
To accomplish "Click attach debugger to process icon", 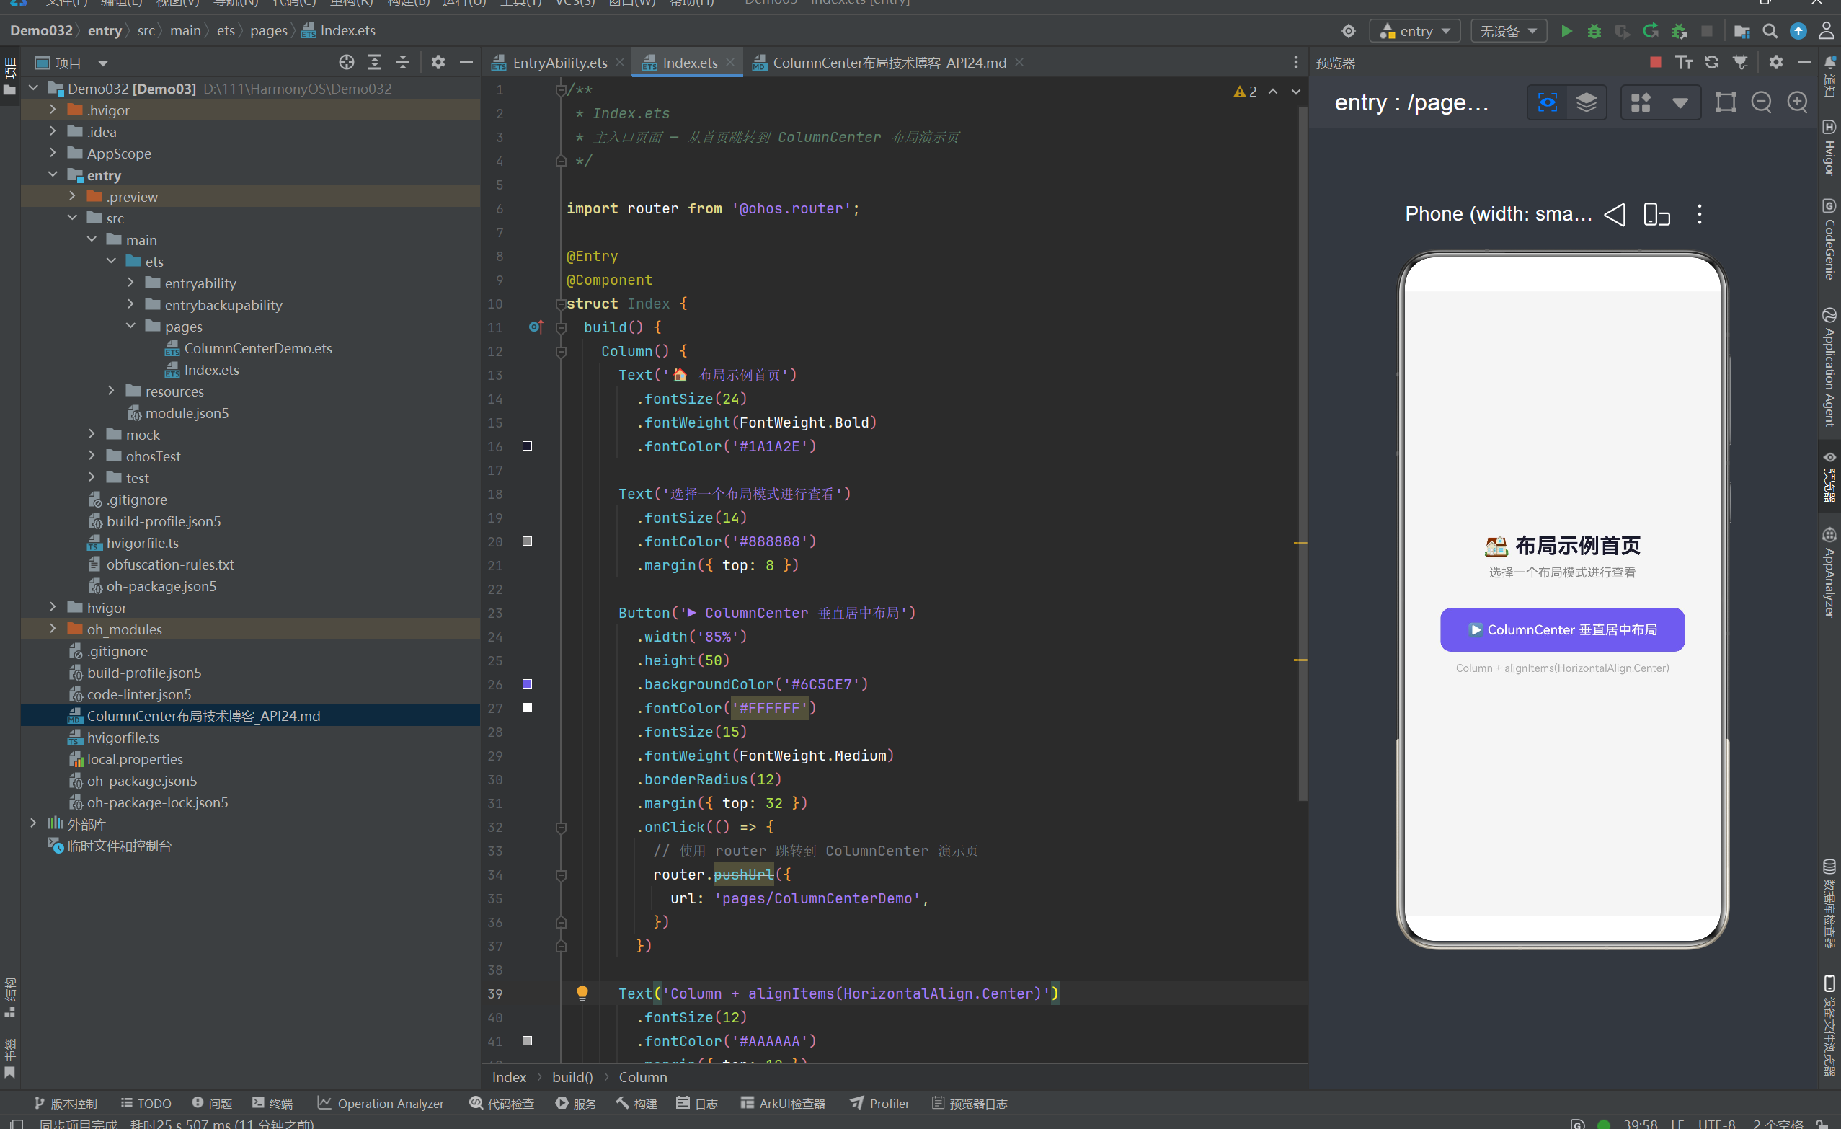I will click(x=1679, y=32).
